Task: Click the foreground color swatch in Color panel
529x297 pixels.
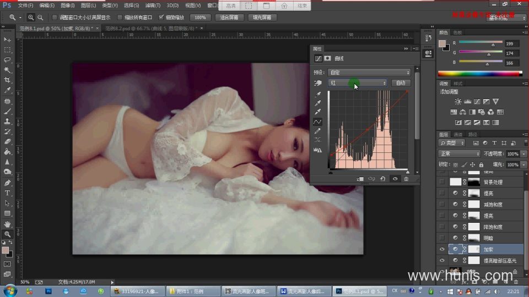Action: tap(442, 44)
